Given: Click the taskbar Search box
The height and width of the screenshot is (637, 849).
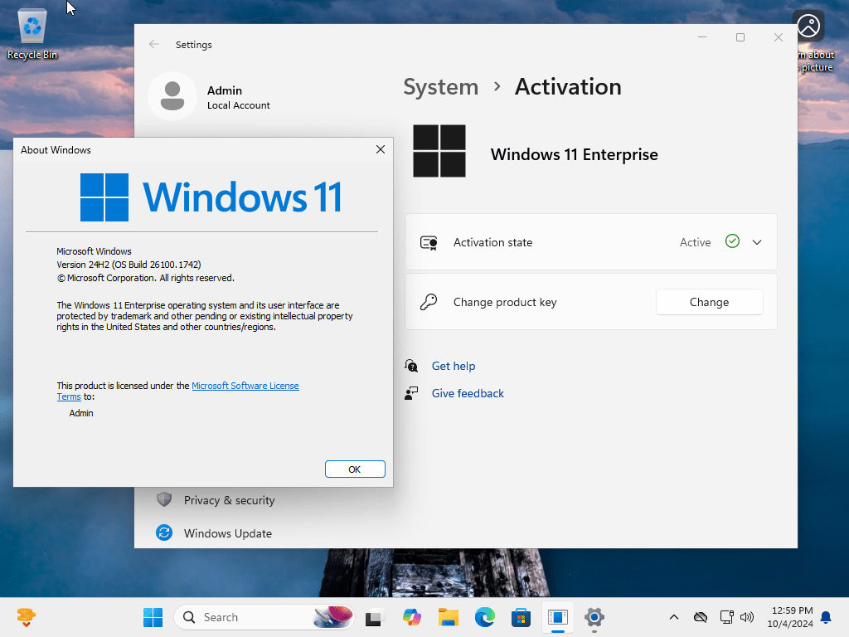Looking at the screenshot, I should 264,617.
